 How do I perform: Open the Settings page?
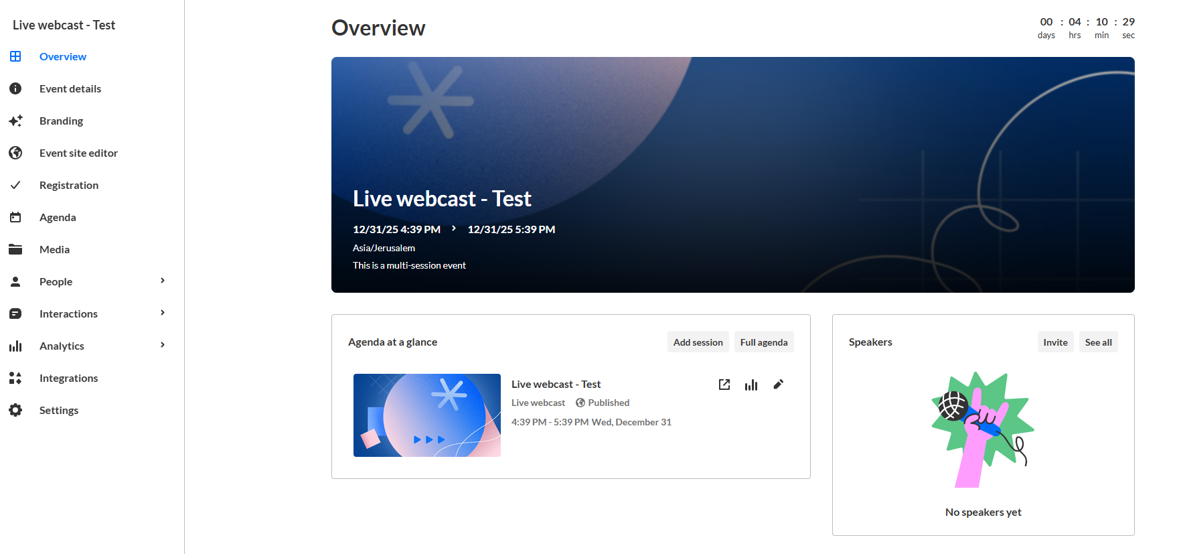(59, 410)
